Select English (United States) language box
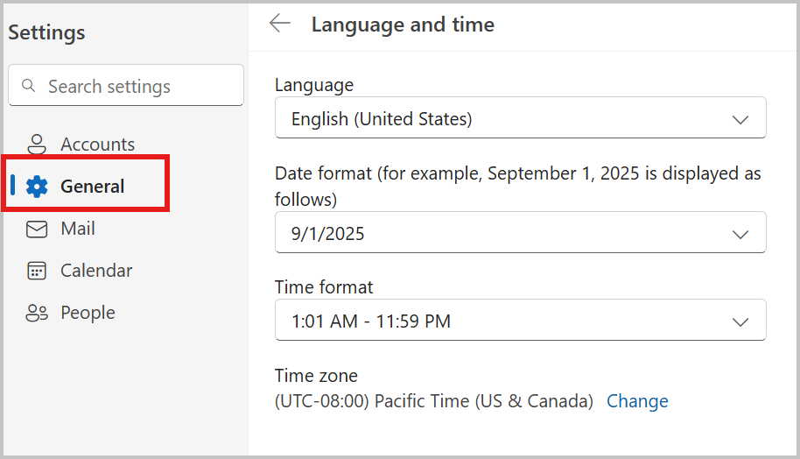 (521, 117)
